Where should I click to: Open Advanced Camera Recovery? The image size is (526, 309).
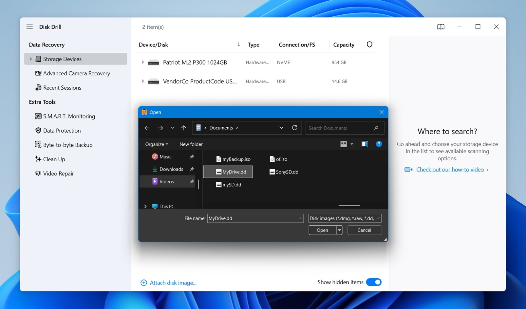tap(73, 73)
